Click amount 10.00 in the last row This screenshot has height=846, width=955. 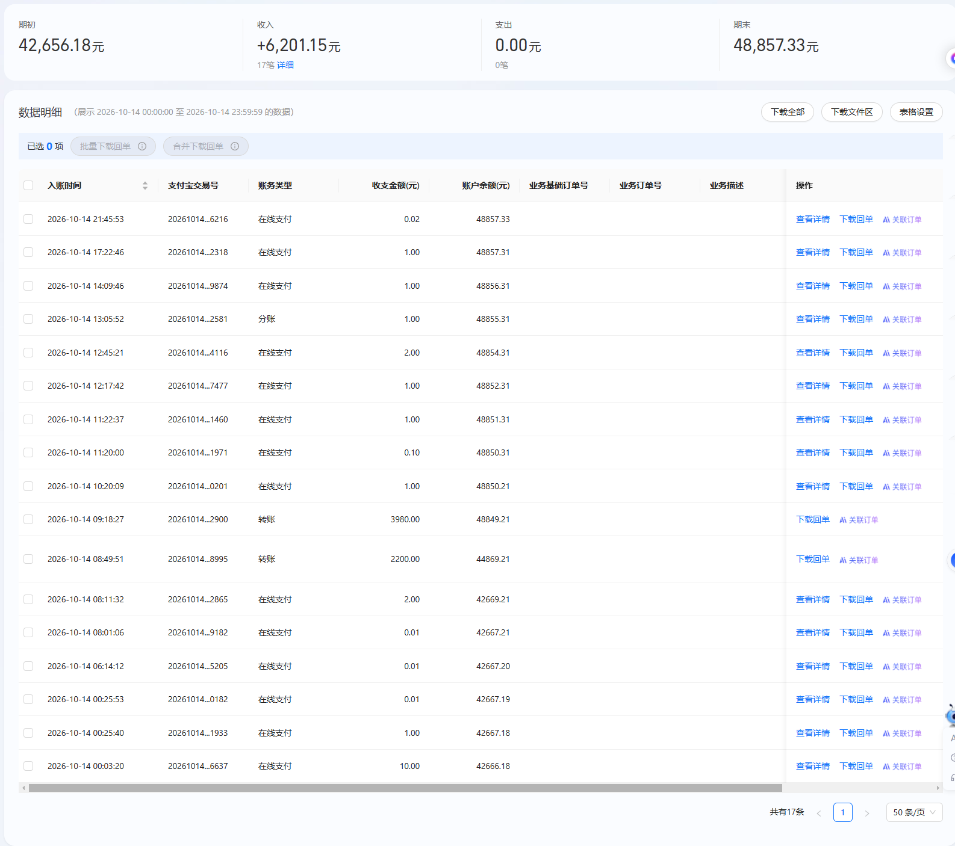pyautogui.click(x=410, y=766)
